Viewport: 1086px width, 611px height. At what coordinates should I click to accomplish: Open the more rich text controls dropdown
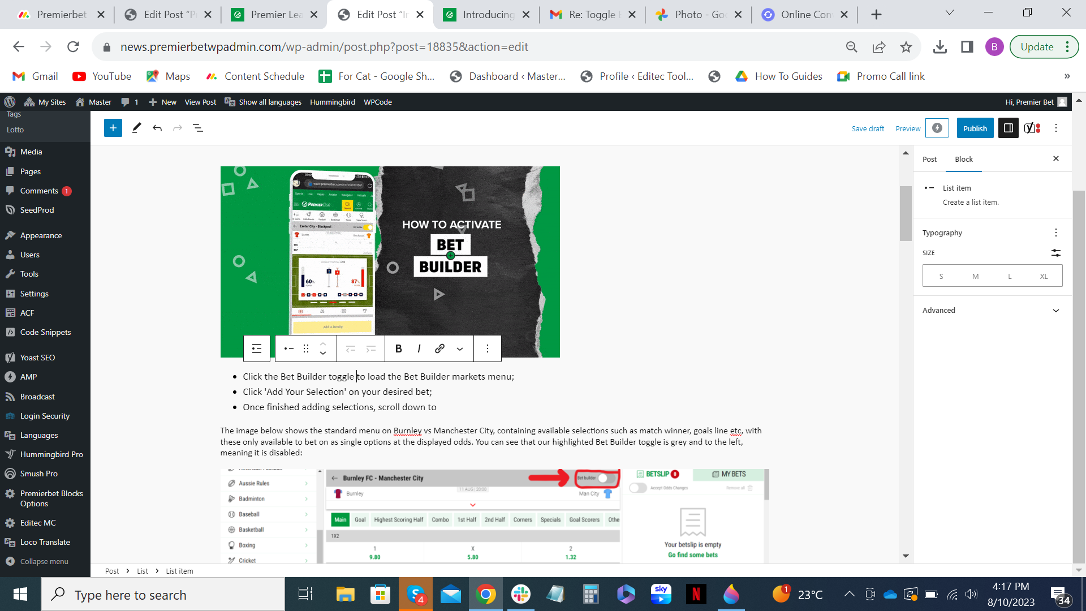(x=460, y=348)
